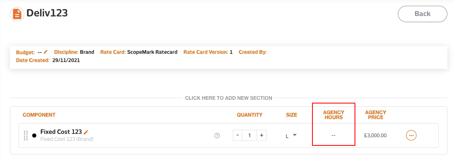Viewport: 454px width, 161px height.
Task: Click the black dot bullet marker
Action: tap(34, 136)
